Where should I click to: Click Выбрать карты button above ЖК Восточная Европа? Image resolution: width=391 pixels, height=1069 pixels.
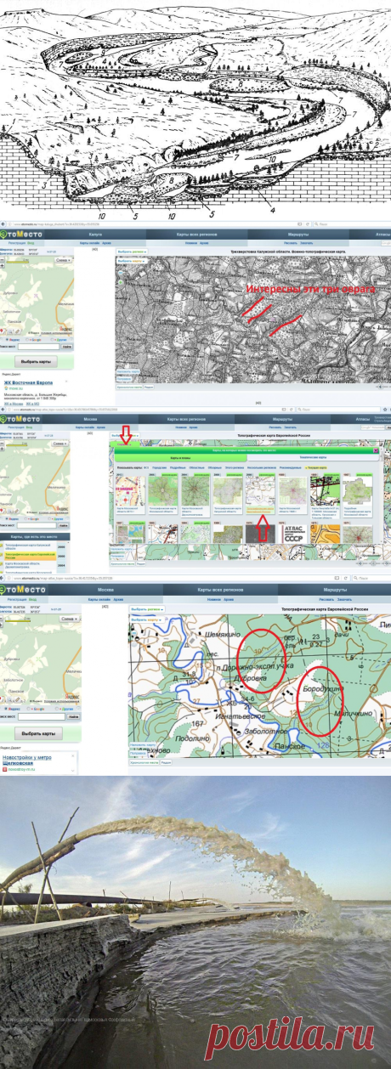click(x=36, y=361)
